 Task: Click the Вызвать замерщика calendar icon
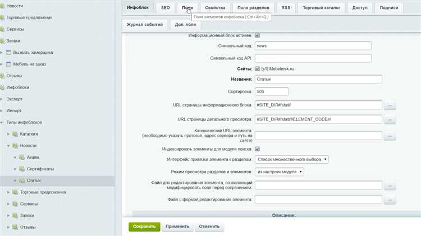(8, 52)
